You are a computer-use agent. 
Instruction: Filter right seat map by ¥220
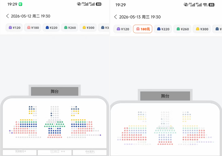point(163,29)
